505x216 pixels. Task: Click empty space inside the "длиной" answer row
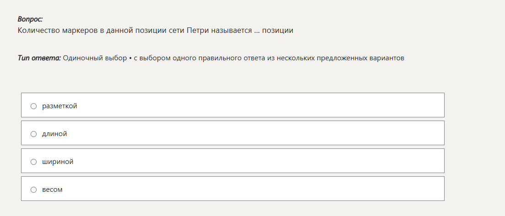tap(256, 133)
